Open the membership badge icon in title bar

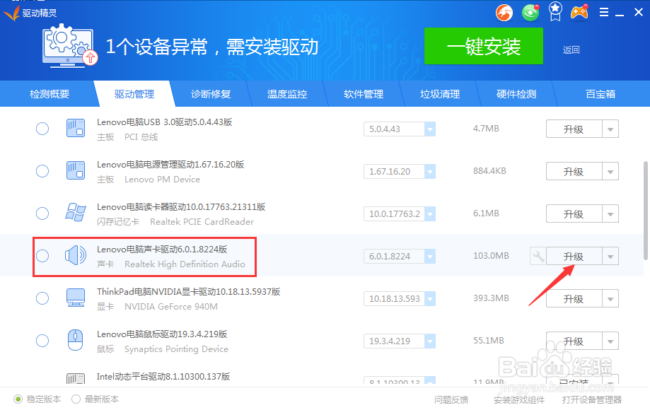[x=555, y=12]
